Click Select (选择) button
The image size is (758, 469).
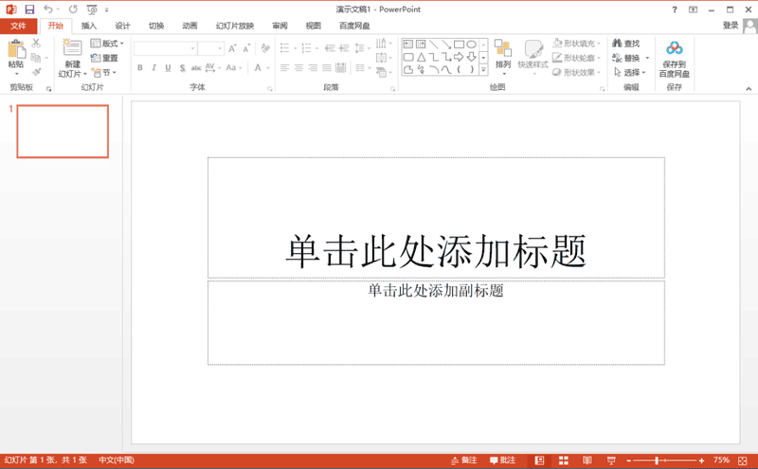tap(629, 73)
